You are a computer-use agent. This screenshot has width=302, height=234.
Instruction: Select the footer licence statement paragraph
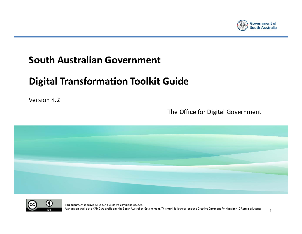coord(164,207)
